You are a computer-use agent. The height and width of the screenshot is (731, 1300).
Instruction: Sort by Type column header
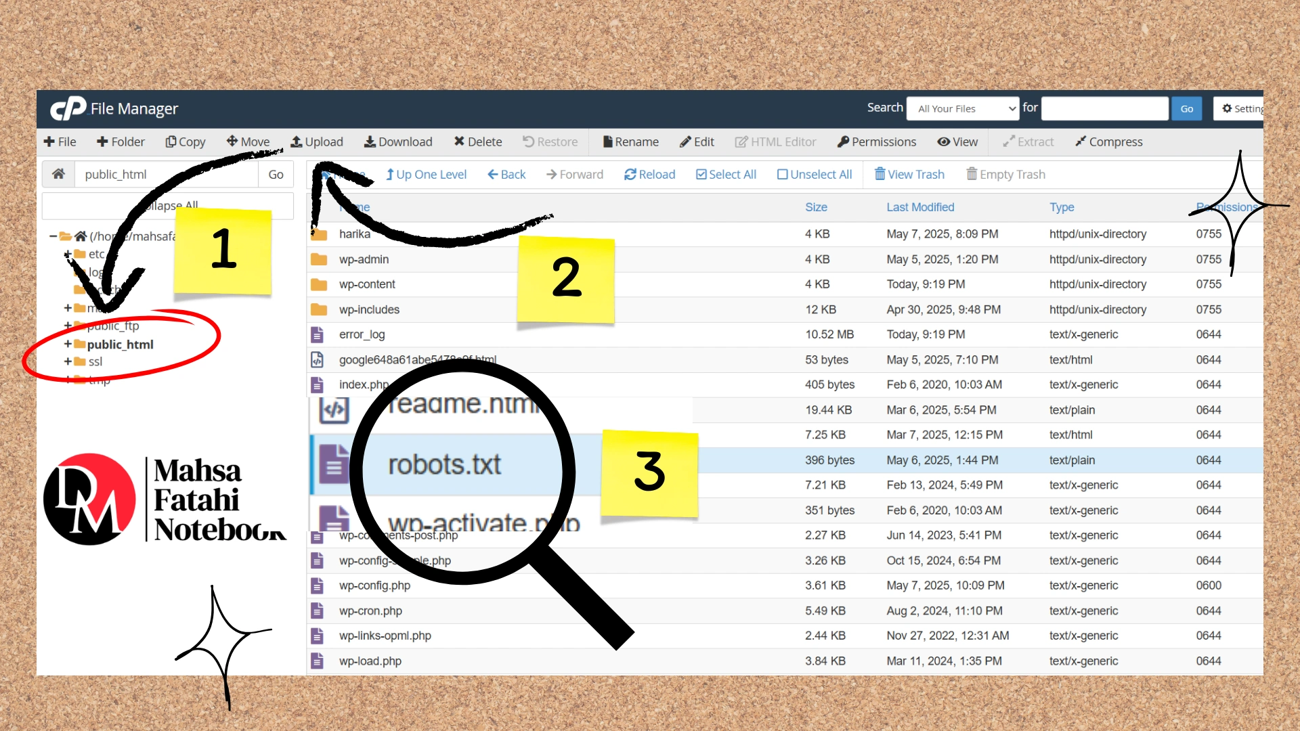pos(1062,207)
